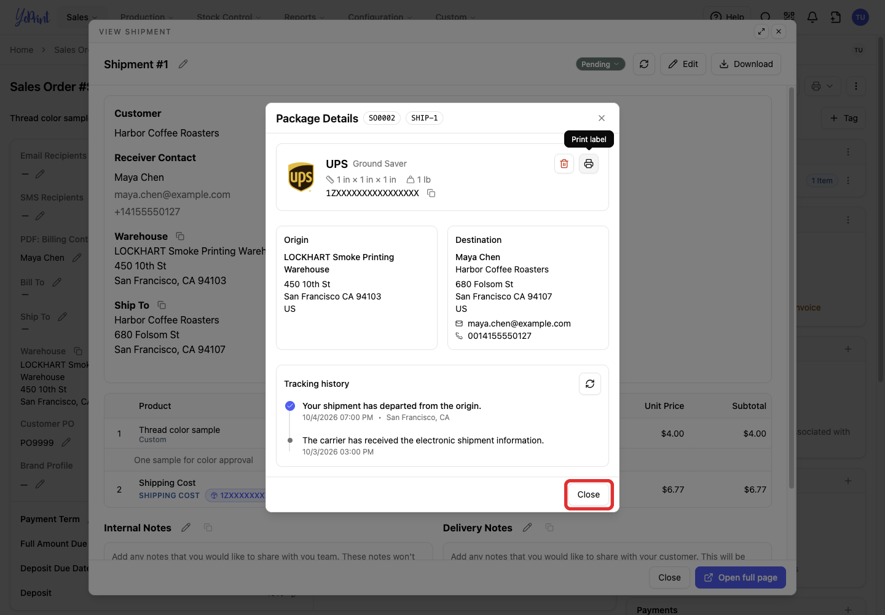885x615 pixels.
Task: Click the SHIP-1 badge in Package Details
Action: pos(425,118)
